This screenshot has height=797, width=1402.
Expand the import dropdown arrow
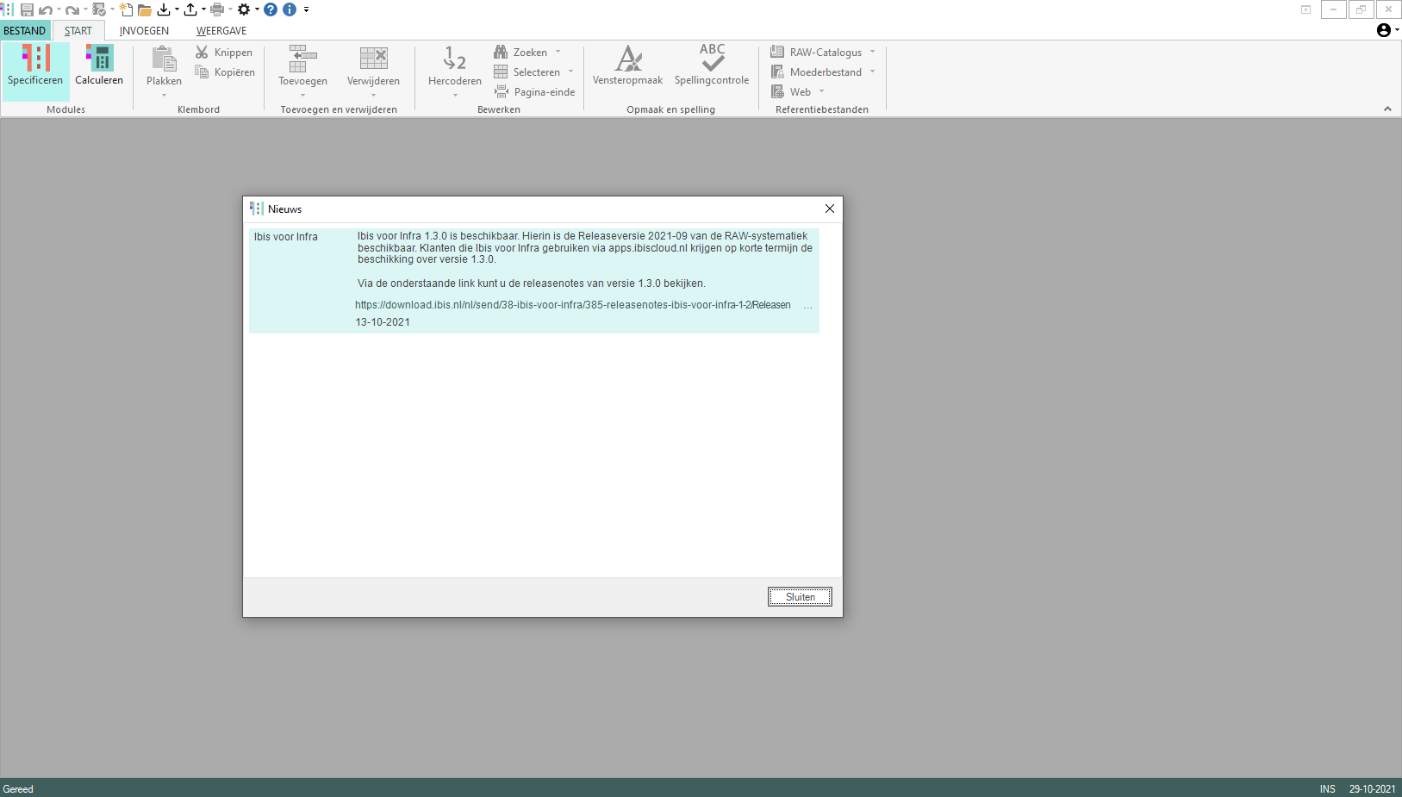(177, 9)
